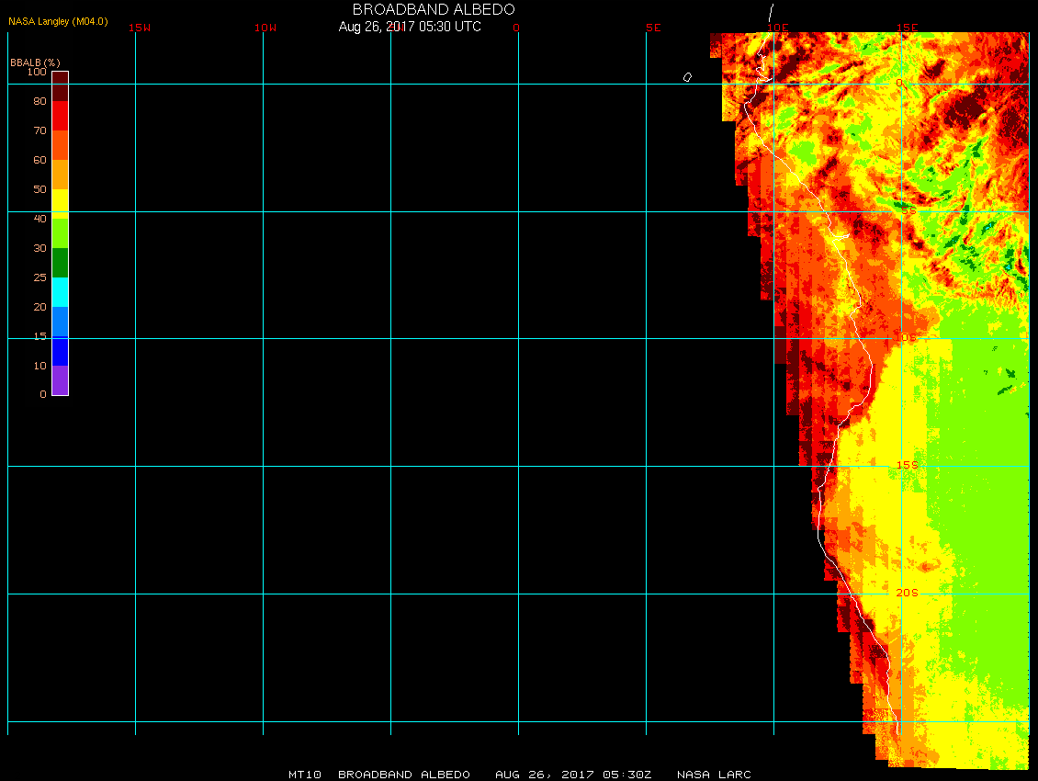Image resolution: width=1038 pixels, height=781 pixels.
Task: Click the small island outline west of the coast
Action: [687, 77]
